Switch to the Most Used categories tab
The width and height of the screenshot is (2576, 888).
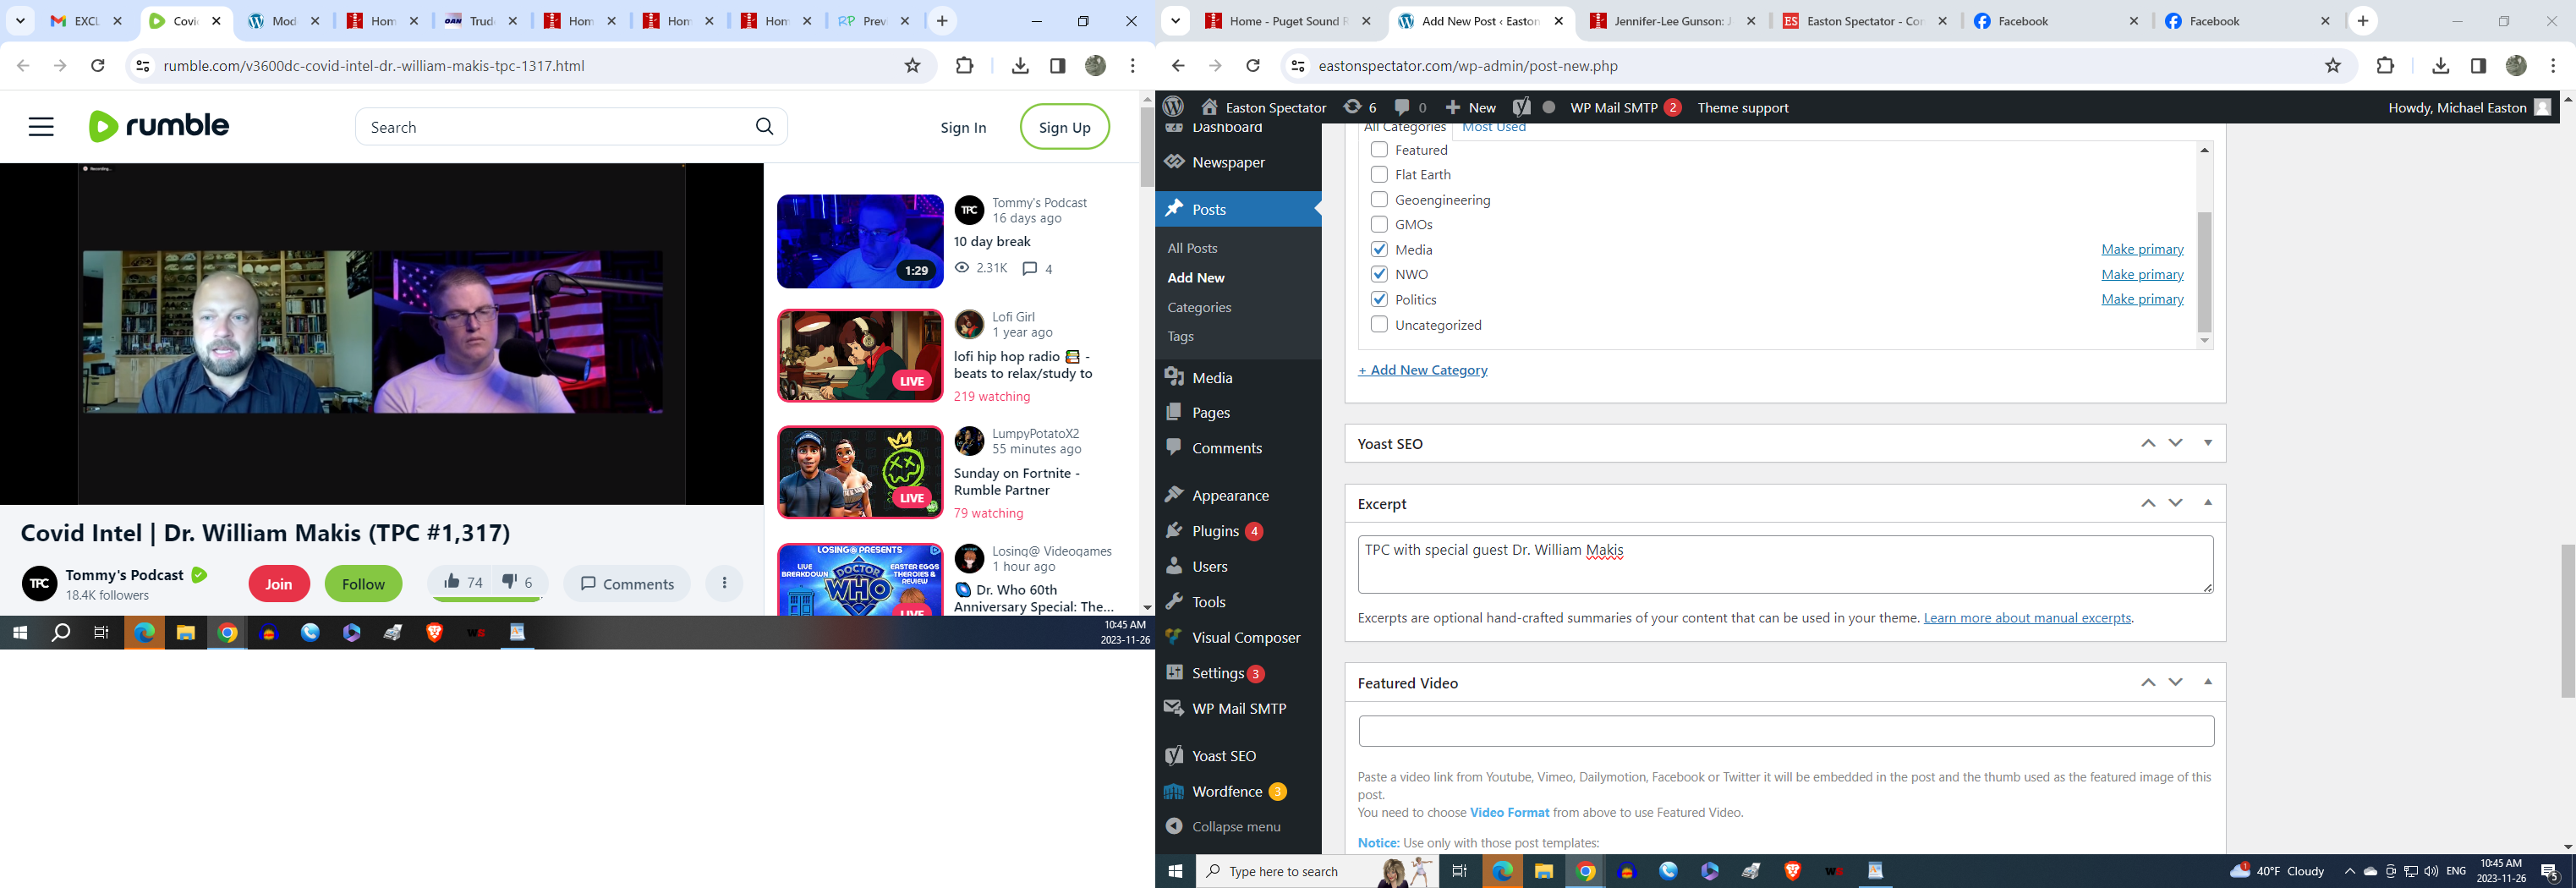tap(1493, 128)
